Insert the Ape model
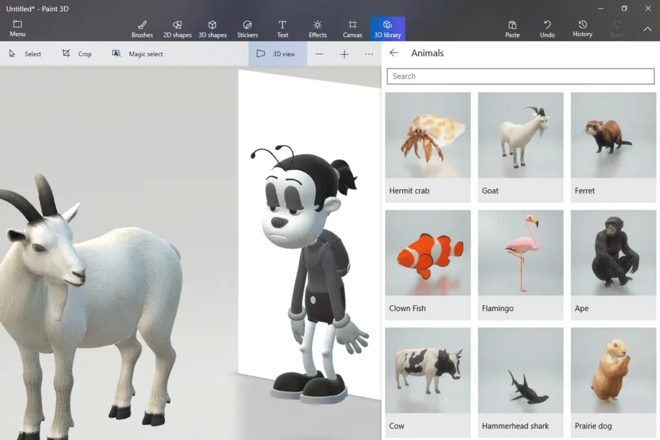Viewport: 660px width, 440px height. pyautogui.click(x=614, y=265)
